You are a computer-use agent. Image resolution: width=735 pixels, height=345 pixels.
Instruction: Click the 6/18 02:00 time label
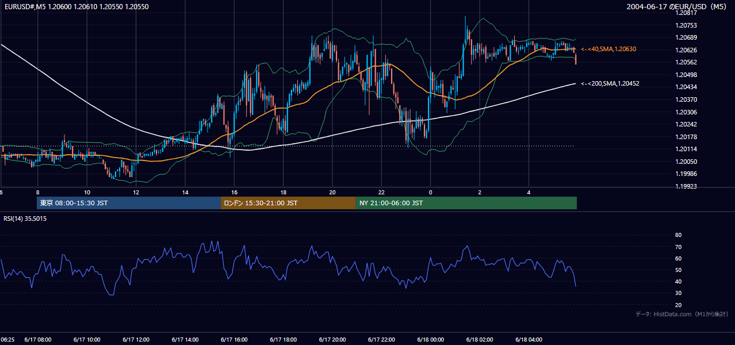pos(480,339)
